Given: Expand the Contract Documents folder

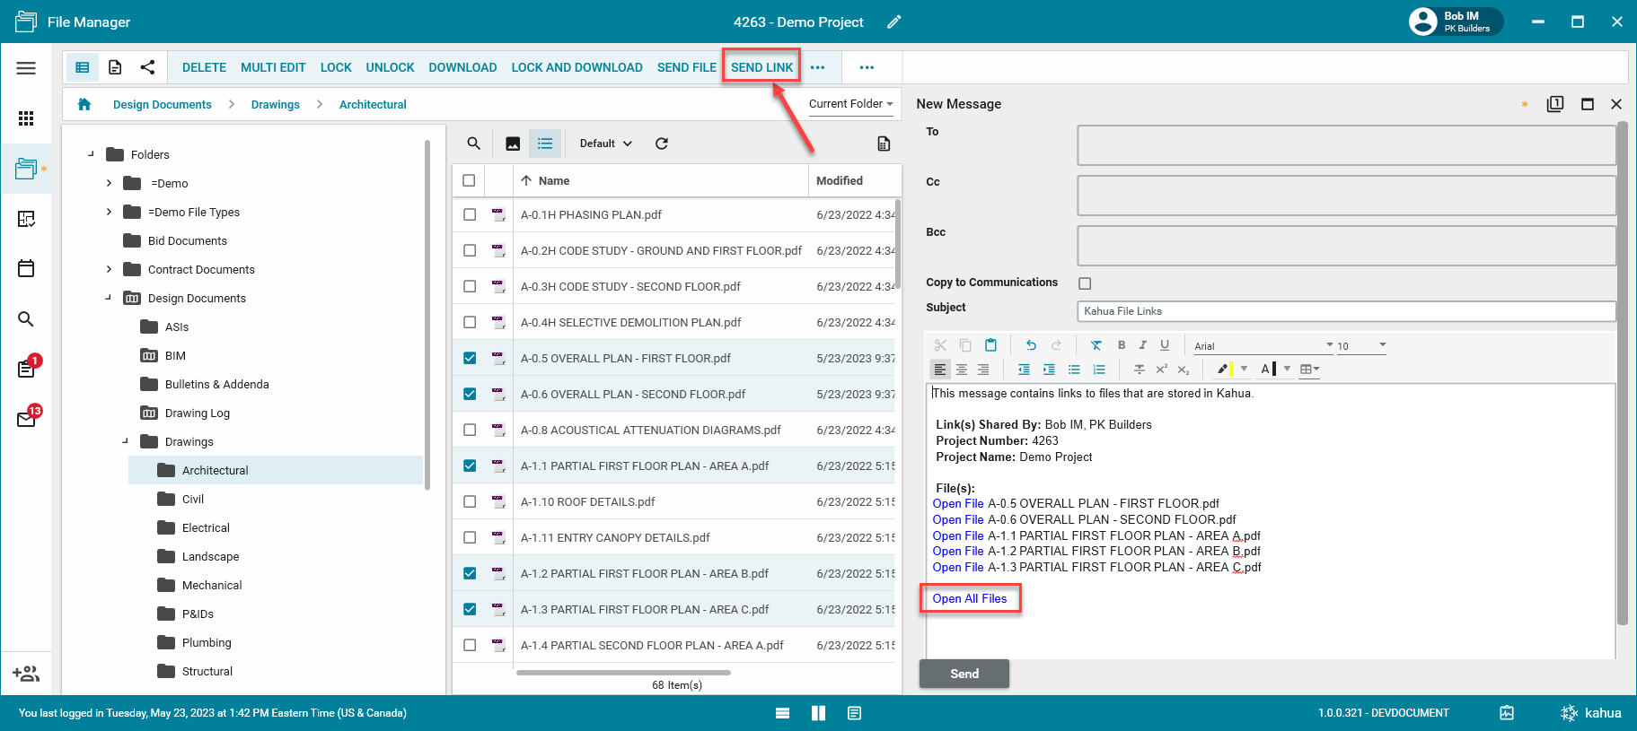Looking at the screenshot, I should pyautogui.click(x=110, y=269).
